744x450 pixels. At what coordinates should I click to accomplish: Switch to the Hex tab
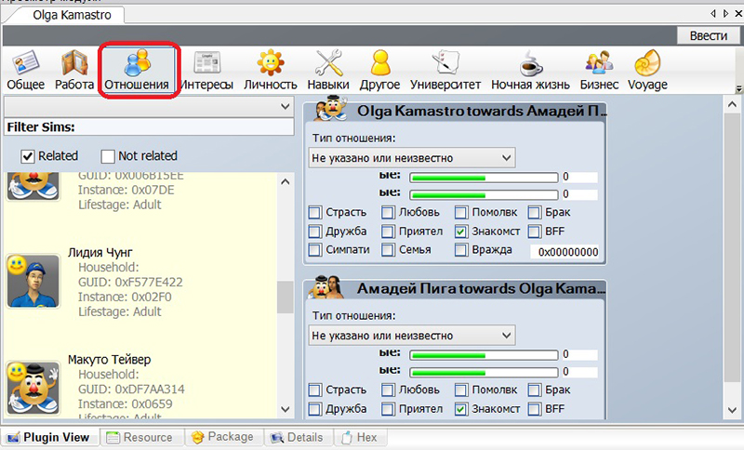pos(359,437)
